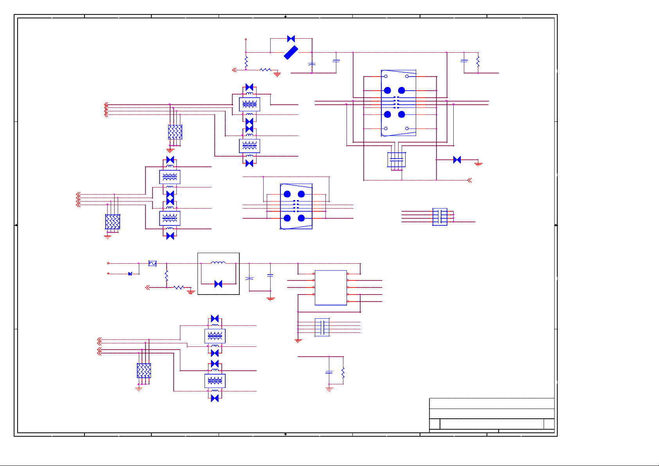Click the small diode beside the lower input terminal

click(x=130, y=274)
